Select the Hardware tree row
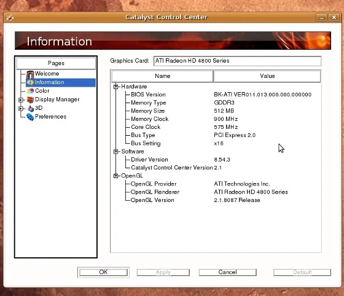The image size is (344, 296). (134, 87)
